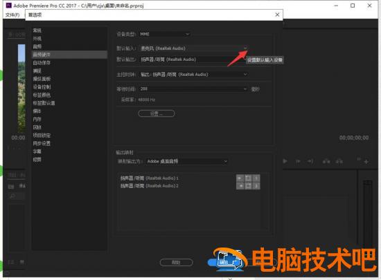
Task: Open 自动保存 preferences category
Action: (x=42, y=63)
